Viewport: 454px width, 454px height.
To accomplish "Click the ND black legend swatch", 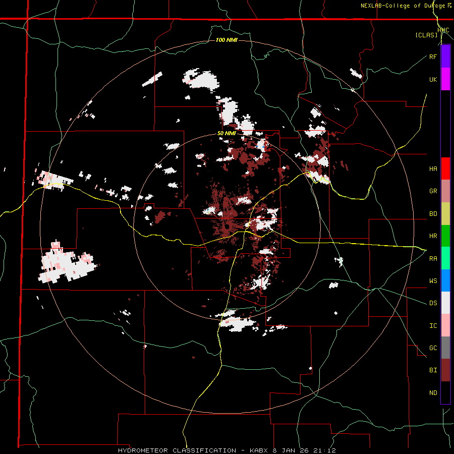I will pyautogui.click(x=445, y=392).
